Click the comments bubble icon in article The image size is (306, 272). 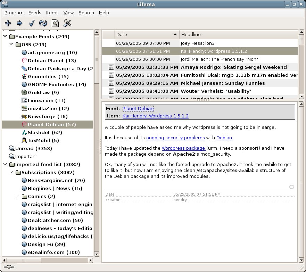coord(291,187)
